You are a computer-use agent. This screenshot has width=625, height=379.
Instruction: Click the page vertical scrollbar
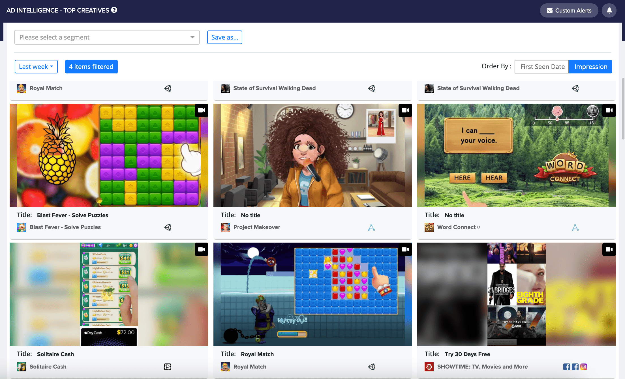(x=623, y=109)
